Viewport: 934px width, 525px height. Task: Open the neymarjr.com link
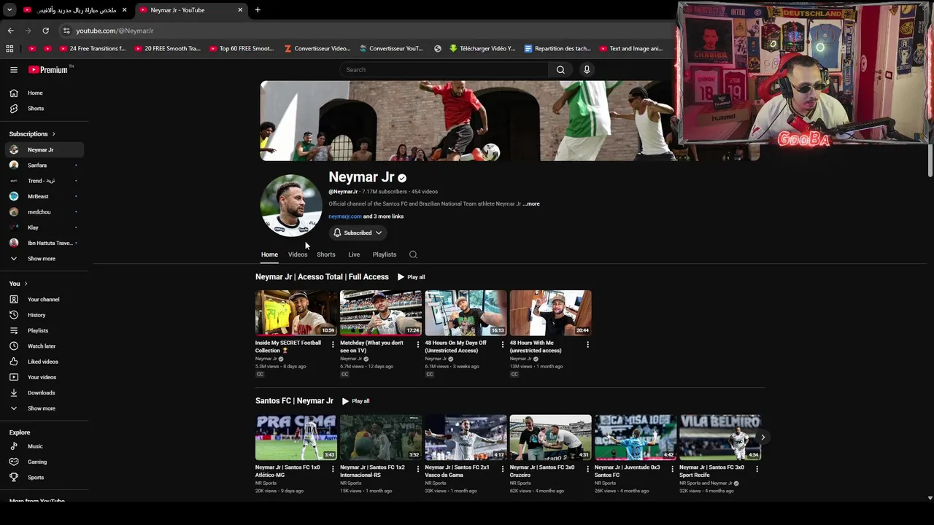pyautogui.click(x=344, y=217)
